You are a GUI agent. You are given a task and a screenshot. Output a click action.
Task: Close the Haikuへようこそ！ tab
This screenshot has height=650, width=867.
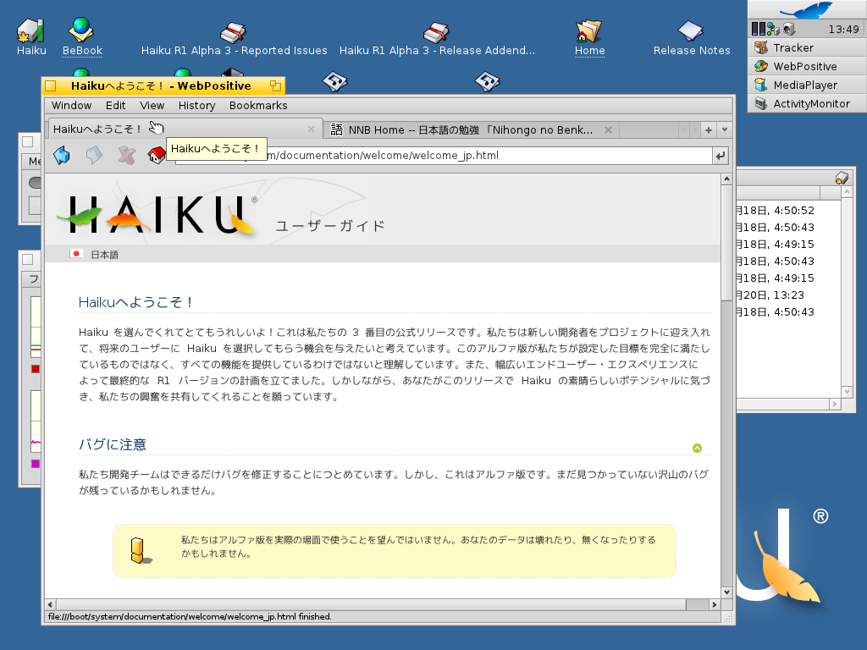[311, 129]
